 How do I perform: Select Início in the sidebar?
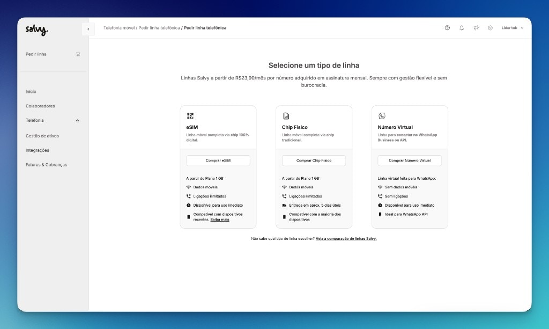tap(31, 91)
